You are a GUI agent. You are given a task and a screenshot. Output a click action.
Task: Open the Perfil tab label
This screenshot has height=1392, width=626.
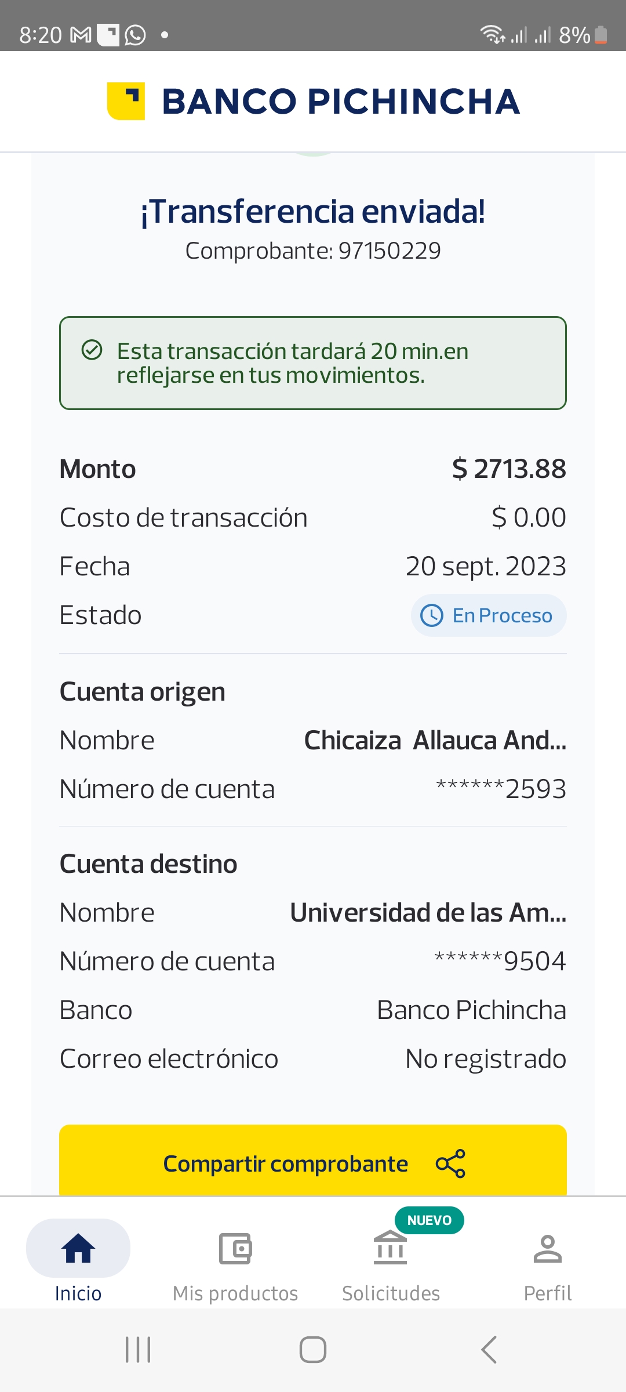(x=547, y=1293)
